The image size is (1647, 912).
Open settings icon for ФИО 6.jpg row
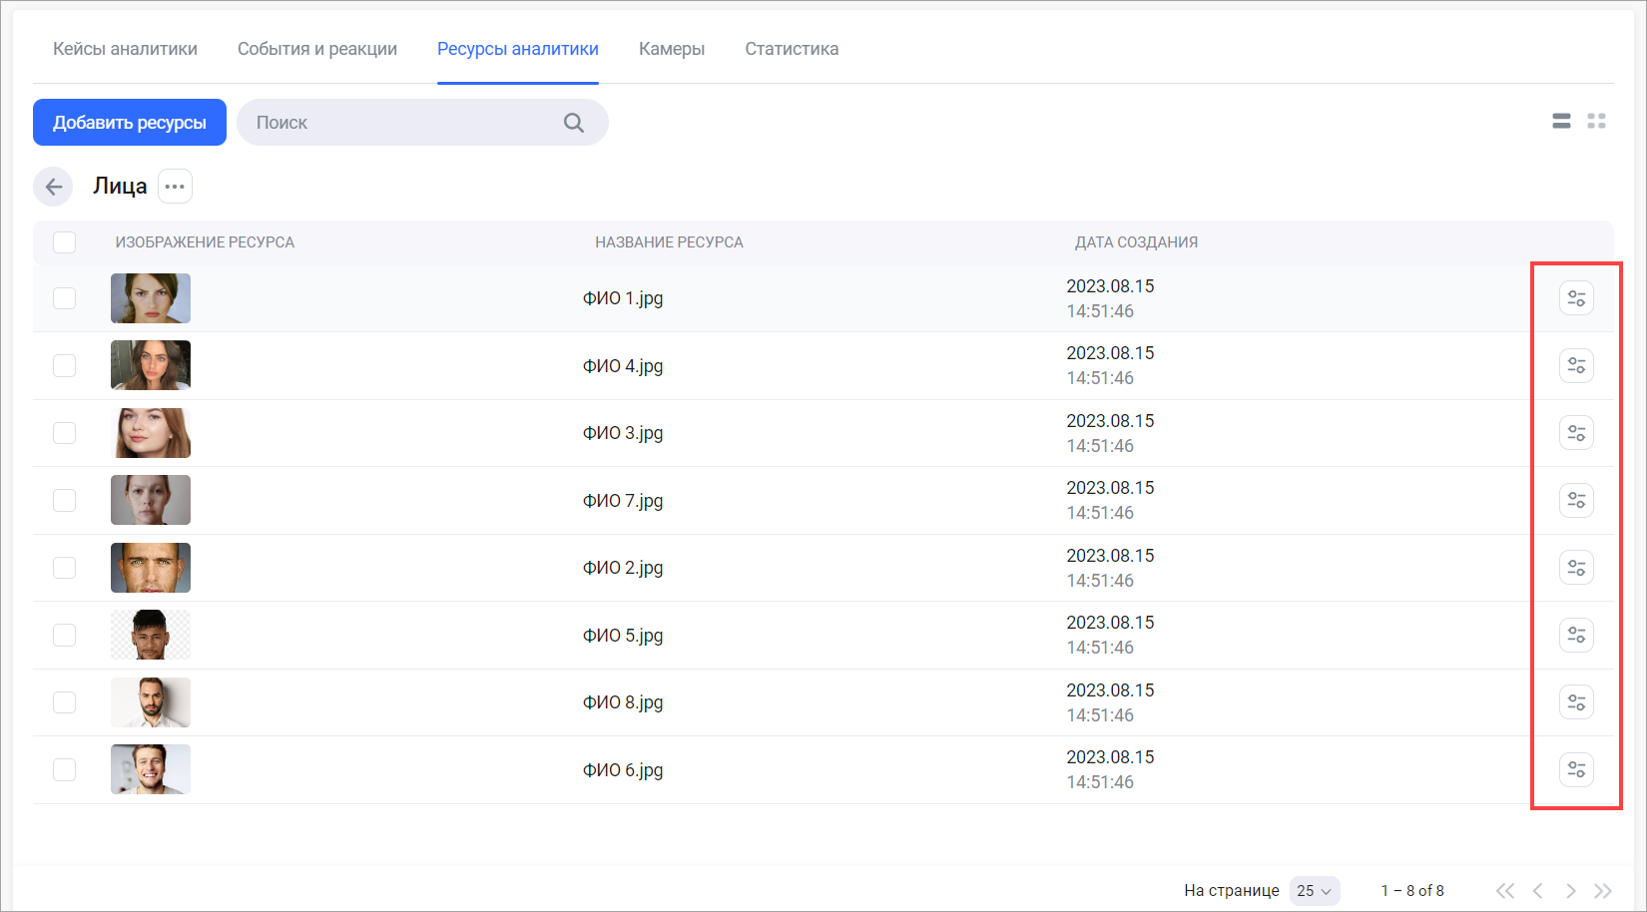[1576, 769]
